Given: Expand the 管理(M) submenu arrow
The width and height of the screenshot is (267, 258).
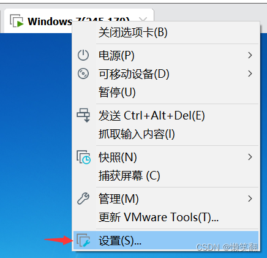Looking at the screenshot, I should pos(250,199).
